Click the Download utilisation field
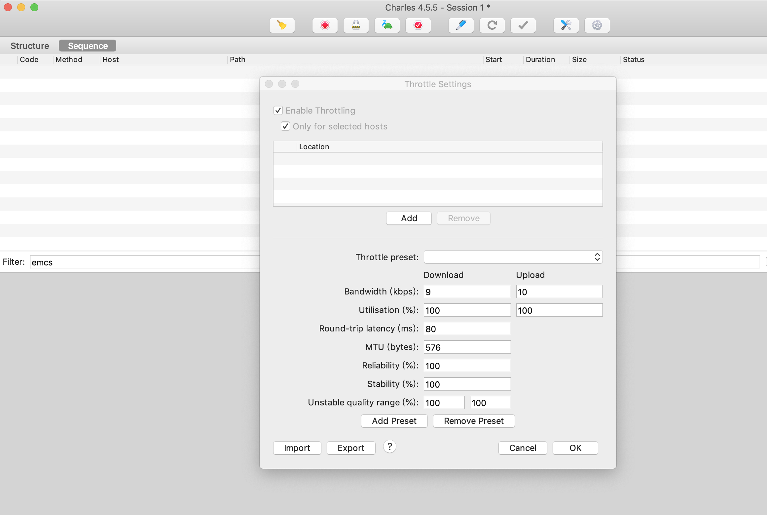The height and width of the screenshot is (515, 767). coord(467,310)
